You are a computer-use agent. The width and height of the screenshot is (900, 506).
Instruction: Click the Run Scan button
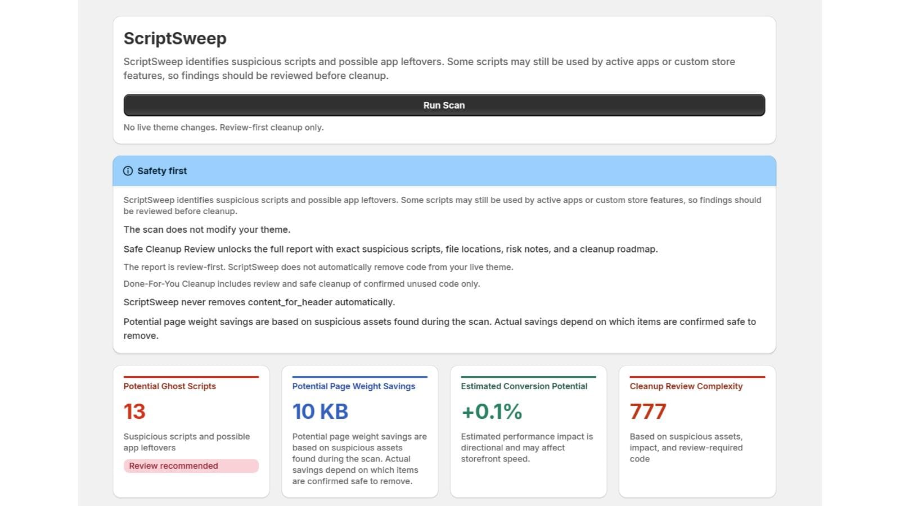point(444,105)
